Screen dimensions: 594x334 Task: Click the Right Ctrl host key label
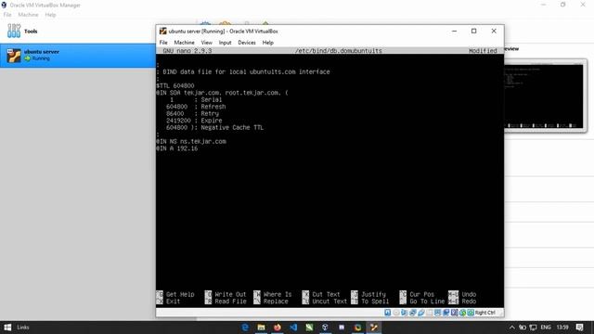coord(485,313)
